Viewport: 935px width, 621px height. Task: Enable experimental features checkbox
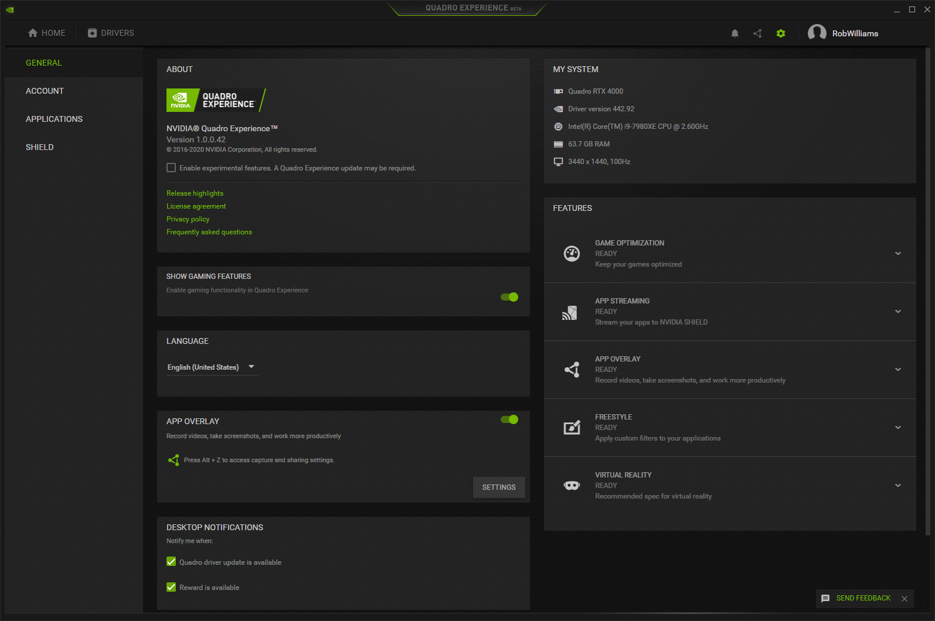(x=171, y=168)
